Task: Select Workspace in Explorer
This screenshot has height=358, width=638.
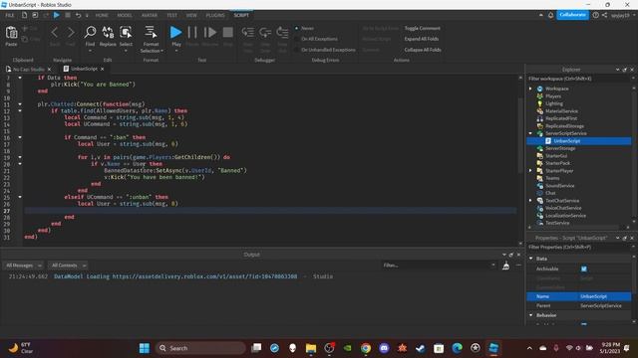Action: (x=557, y=89)
